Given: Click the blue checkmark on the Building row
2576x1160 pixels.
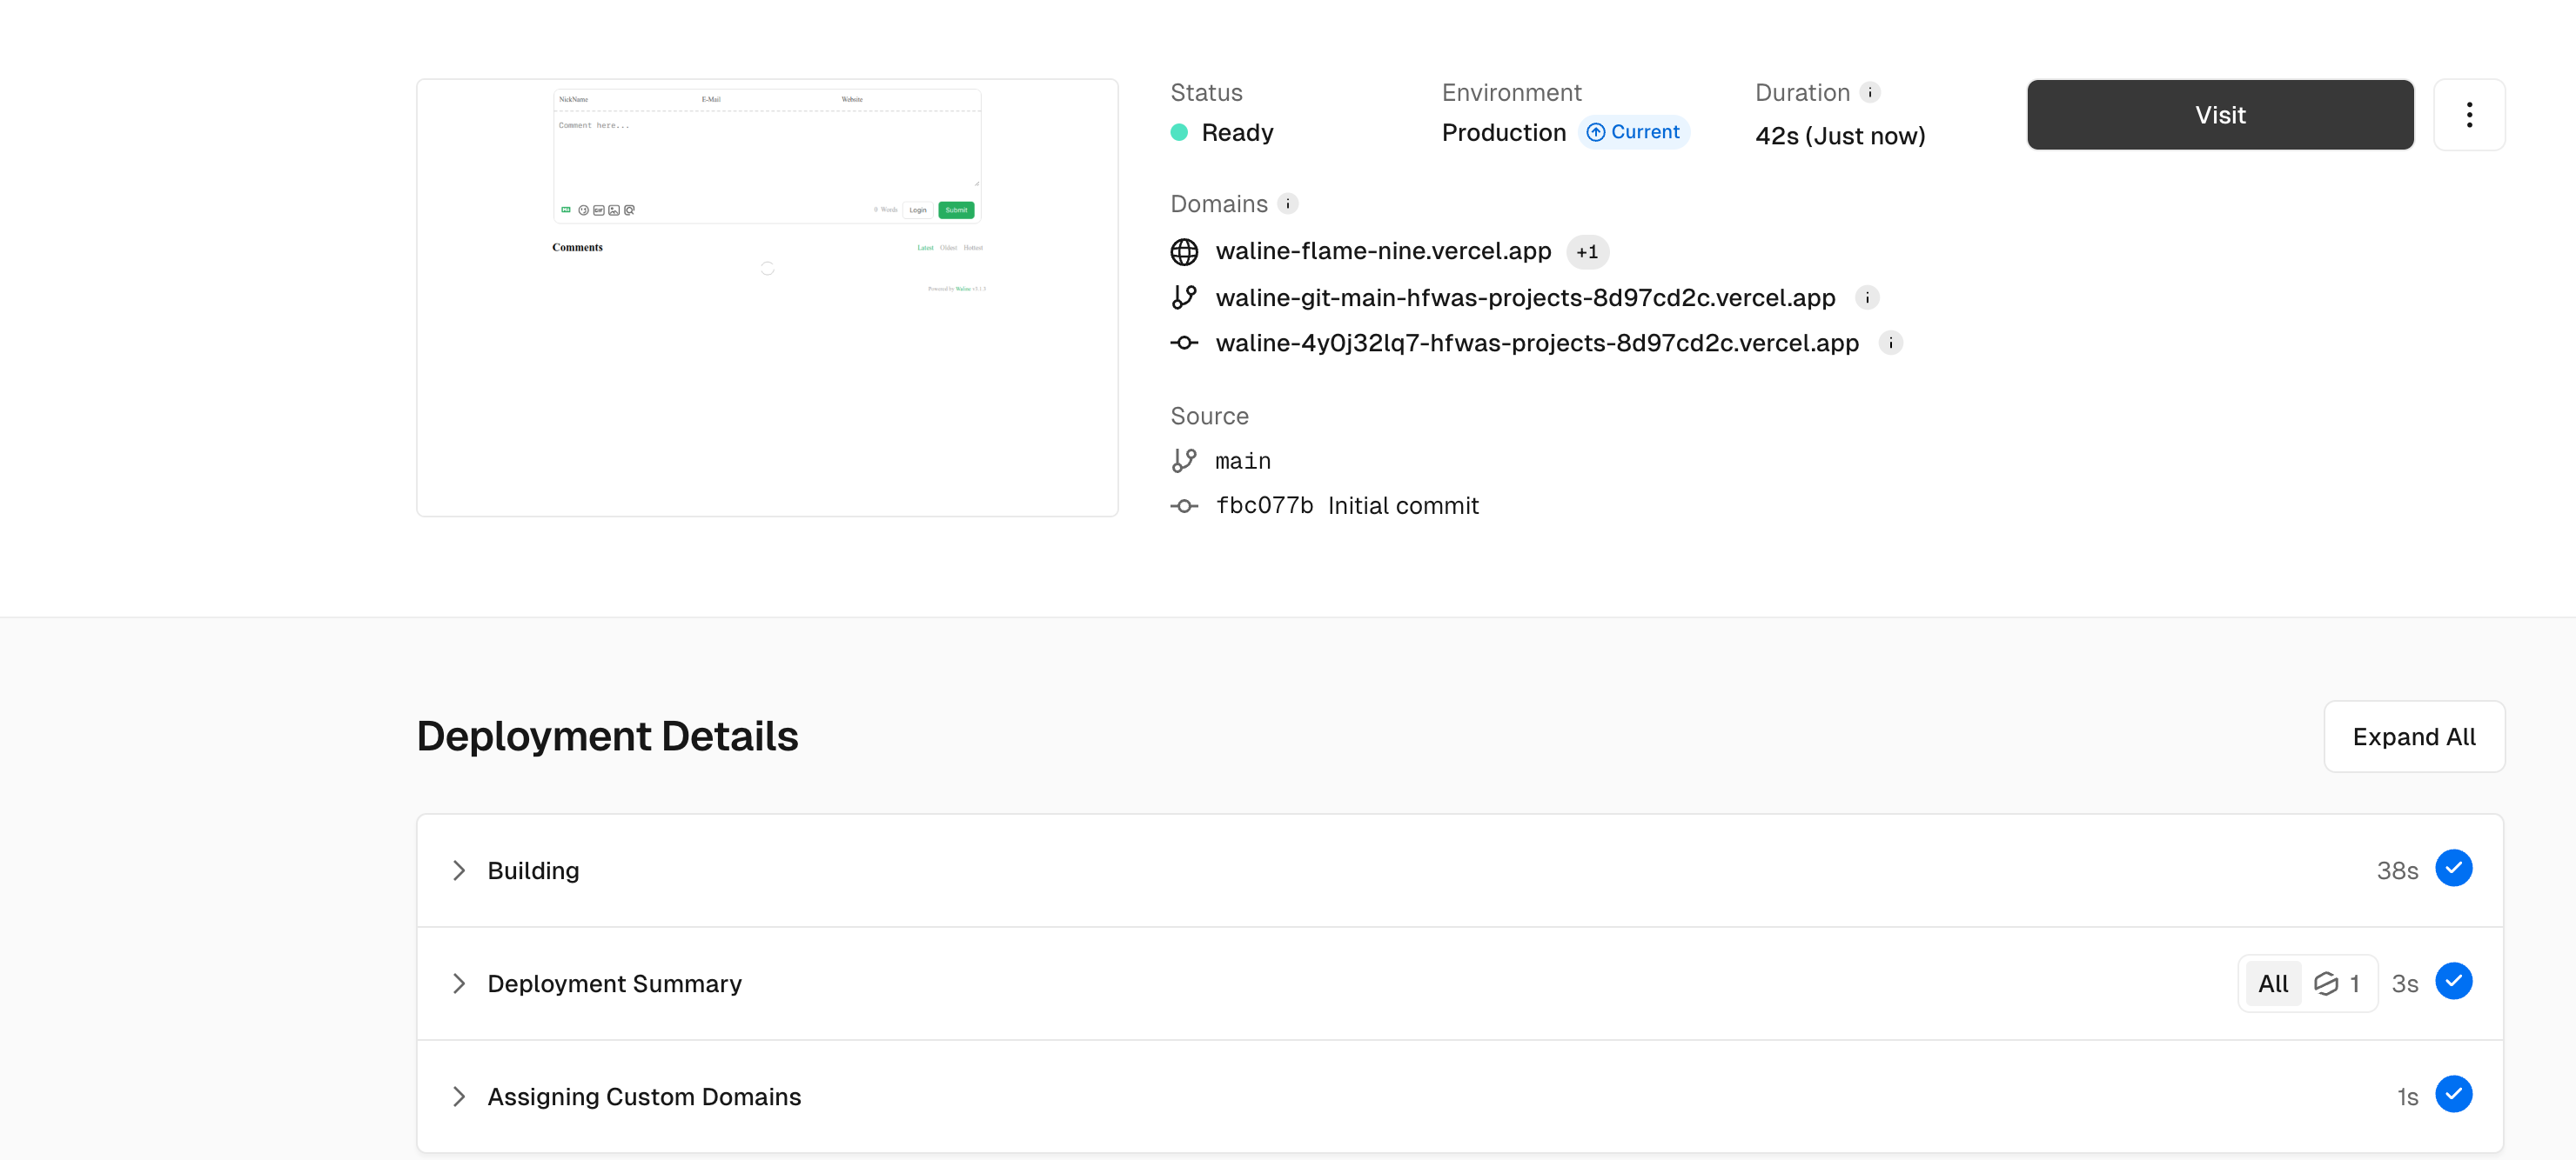Looking at the screenshot, I should point(2452,868).
